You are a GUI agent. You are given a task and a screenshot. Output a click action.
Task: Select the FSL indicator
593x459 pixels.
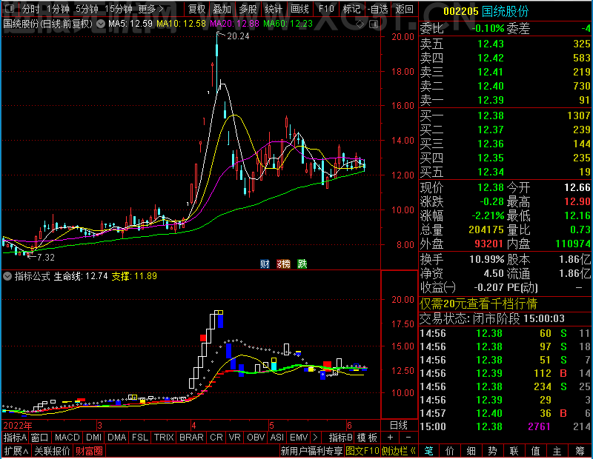140,438
